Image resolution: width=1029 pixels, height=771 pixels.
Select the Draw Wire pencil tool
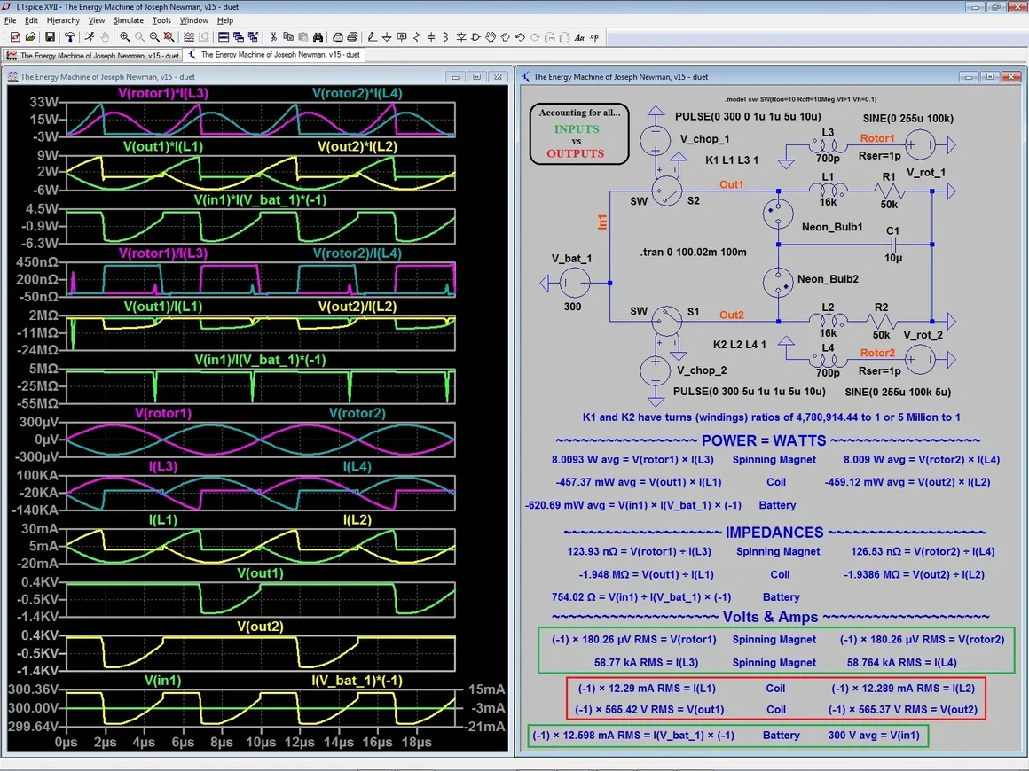coord(373,37)
